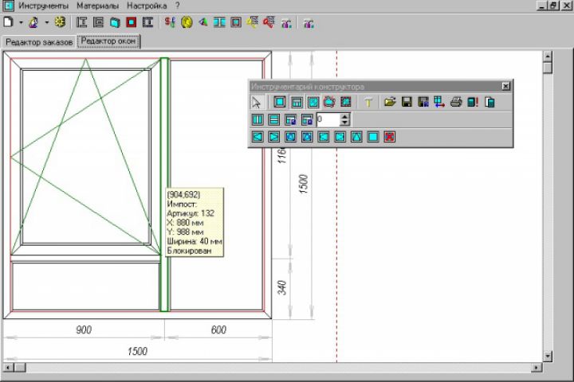Open a file with the yellow folder icon
Viewport: 574px width, 382px height.
click(x=390, y=102)
